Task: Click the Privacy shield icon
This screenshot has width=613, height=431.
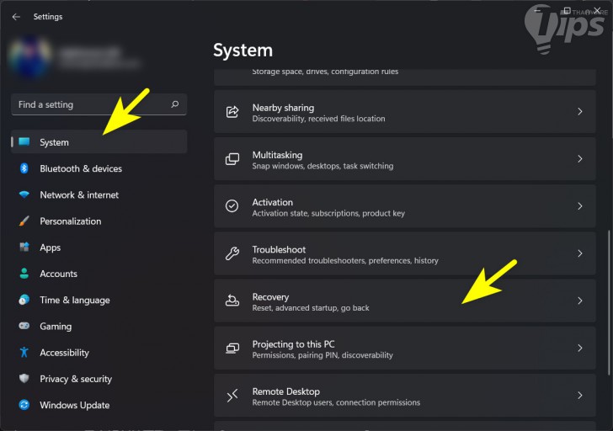Action: (24, 378)
